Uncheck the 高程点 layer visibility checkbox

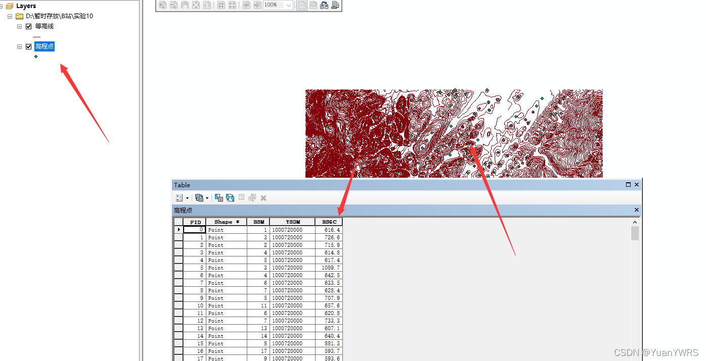click(x=28, y=46)
